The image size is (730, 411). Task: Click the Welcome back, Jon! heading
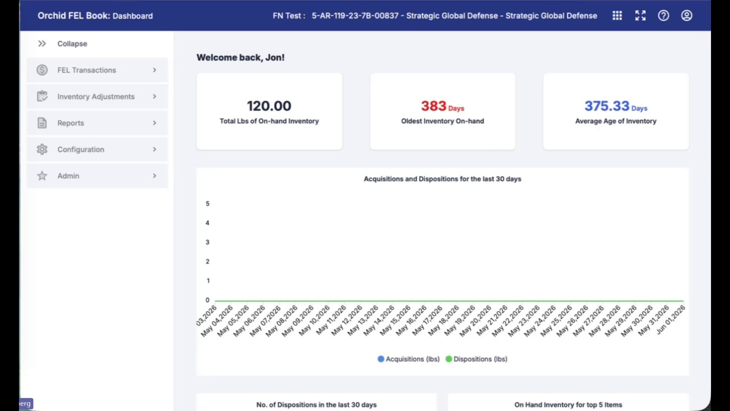coord(240,57)
